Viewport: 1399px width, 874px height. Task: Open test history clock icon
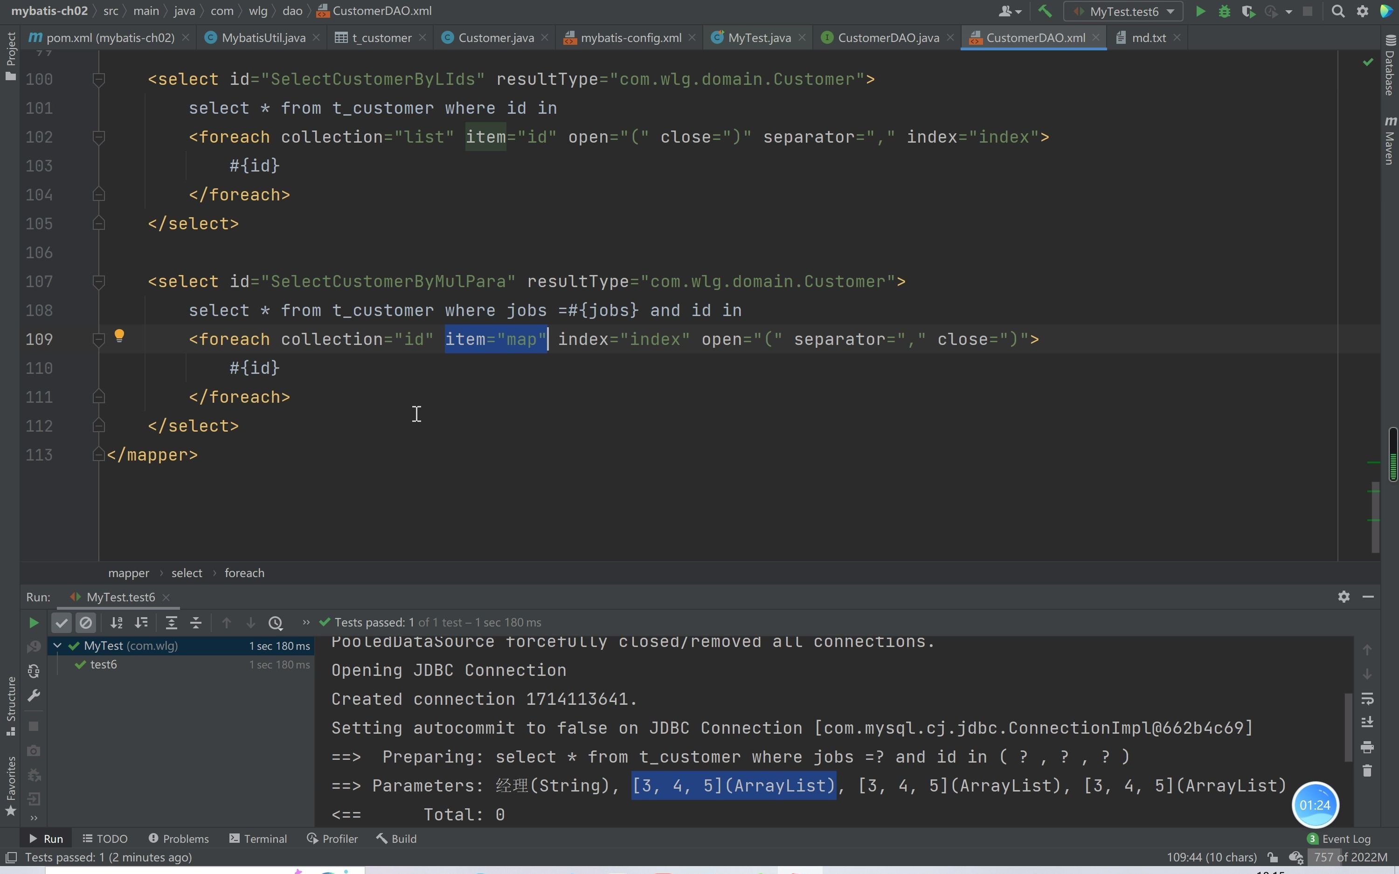click(x=276, y=623)
